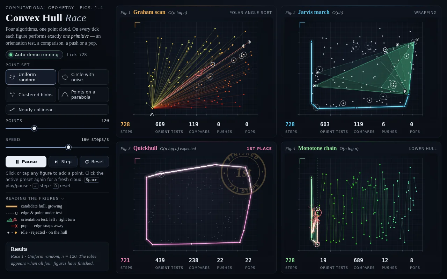Click the green auto-demo status dot

pos(11,55)
